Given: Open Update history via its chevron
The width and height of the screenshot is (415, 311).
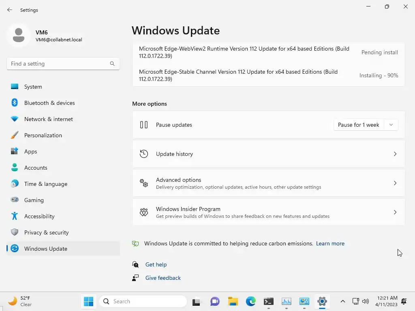Looking at the screenshot, I should tap(395, 153).
